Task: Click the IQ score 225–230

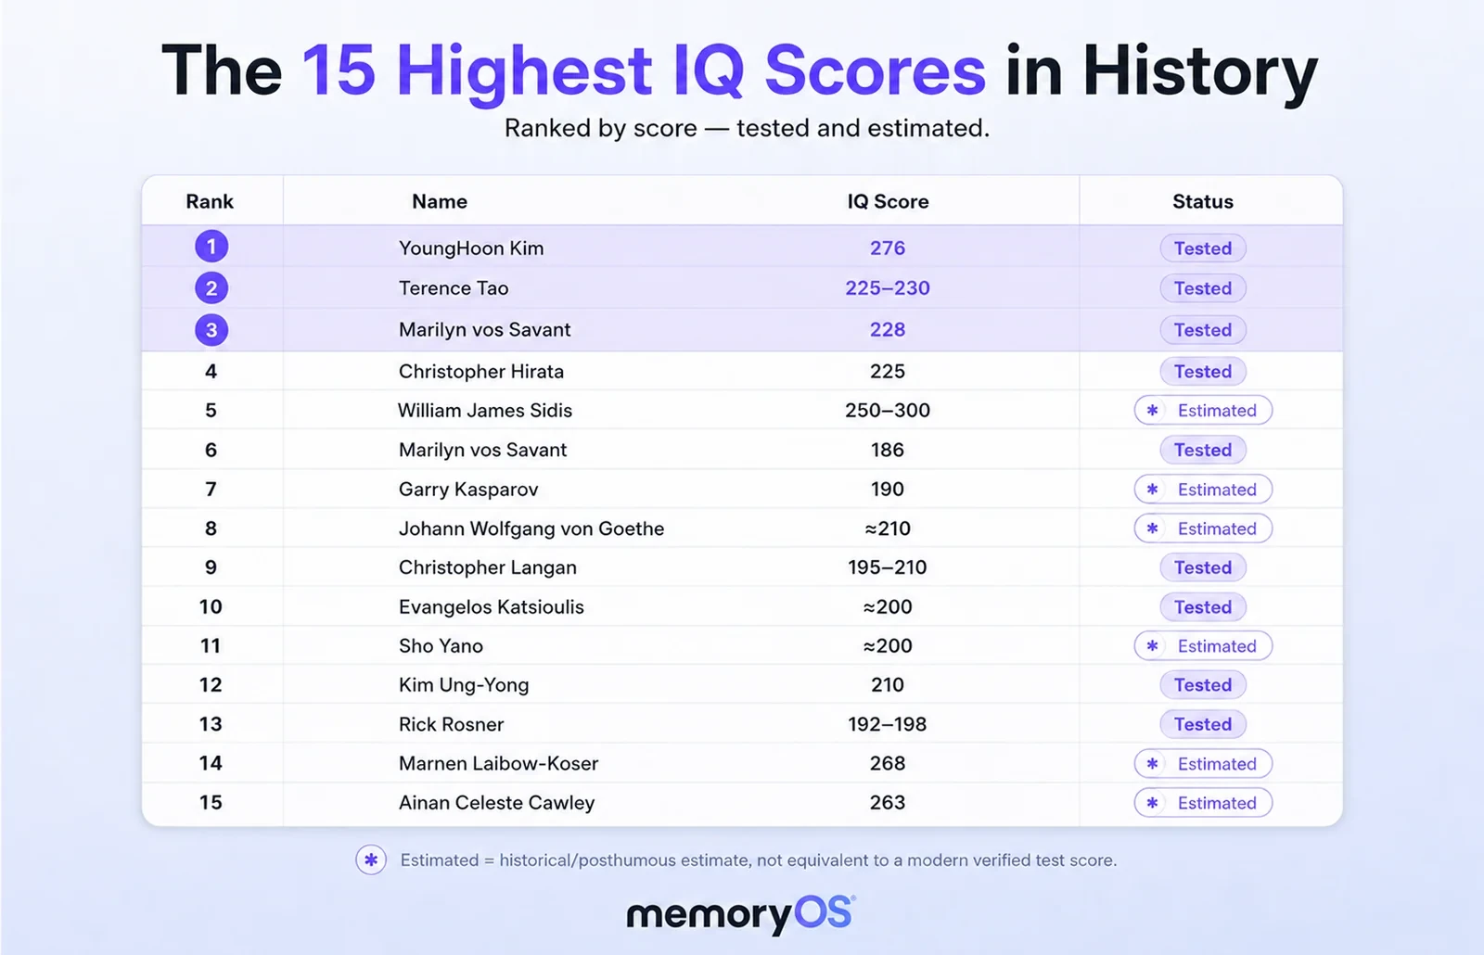Action: pyautogui.click(x=888, y=288)
